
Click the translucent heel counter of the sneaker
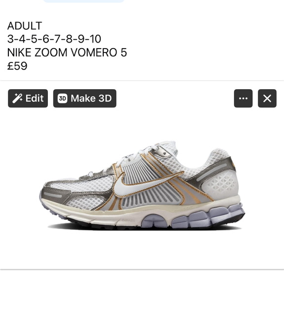(221, 184)
